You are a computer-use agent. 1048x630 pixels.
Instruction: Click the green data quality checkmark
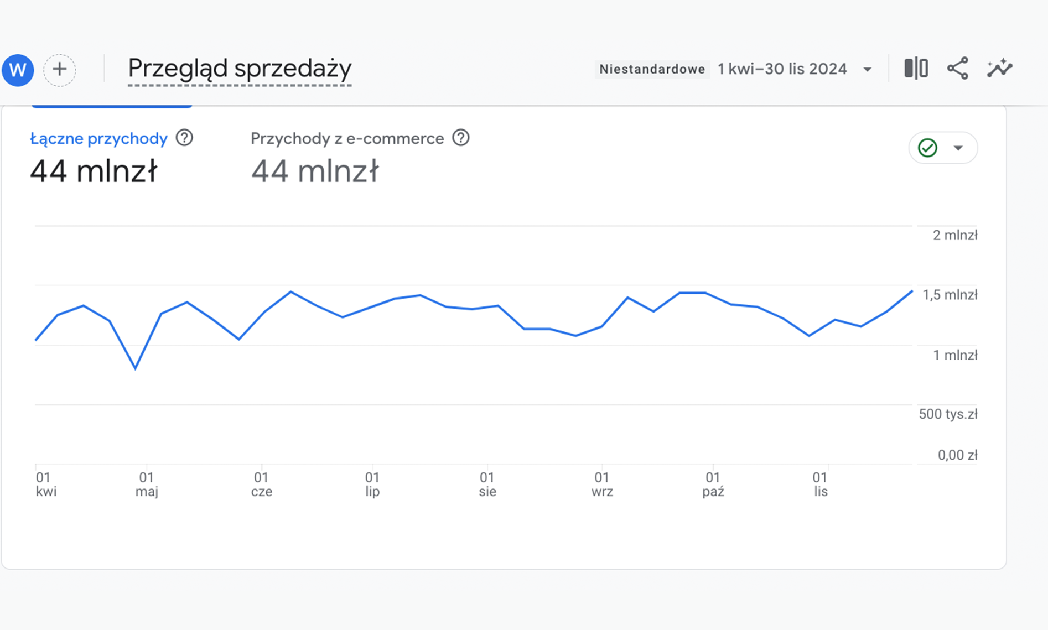(x=927, y=148)
